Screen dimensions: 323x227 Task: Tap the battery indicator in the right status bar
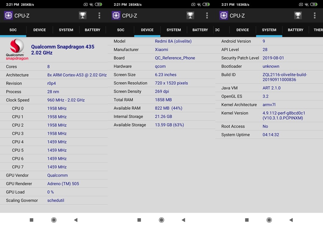[x=314, y=4]
